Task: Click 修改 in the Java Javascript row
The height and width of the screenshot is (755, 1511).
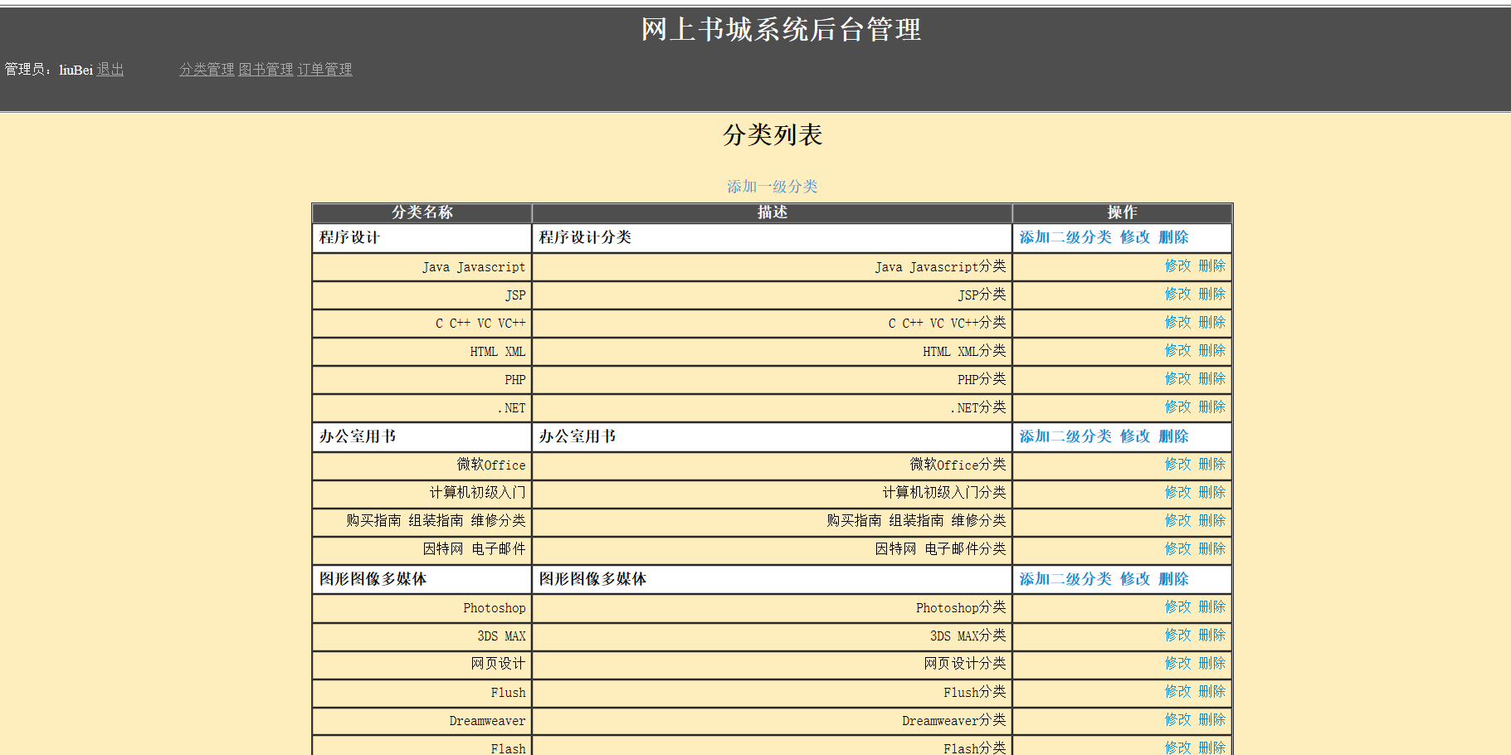Action: coord(1177,265)
